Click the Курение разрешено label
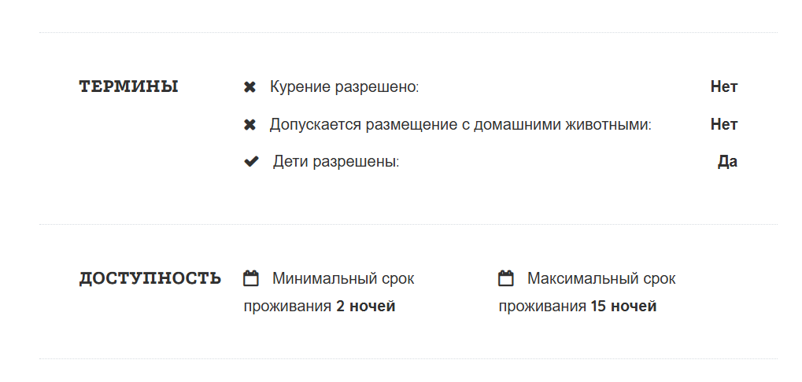Image resolution: width=802 pixels, height=382 pixels. coord(344,86)
